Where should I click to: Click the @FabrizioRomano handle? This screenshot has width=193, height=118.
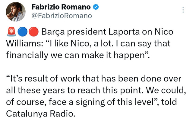coord(62,16)
